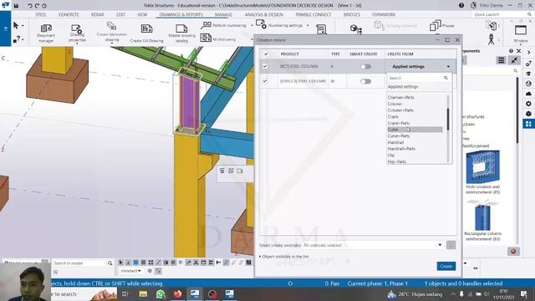This screenshot has height=301, width=535.
Task: Click Create fabrication drawing icon
Action: pos(111,26)
